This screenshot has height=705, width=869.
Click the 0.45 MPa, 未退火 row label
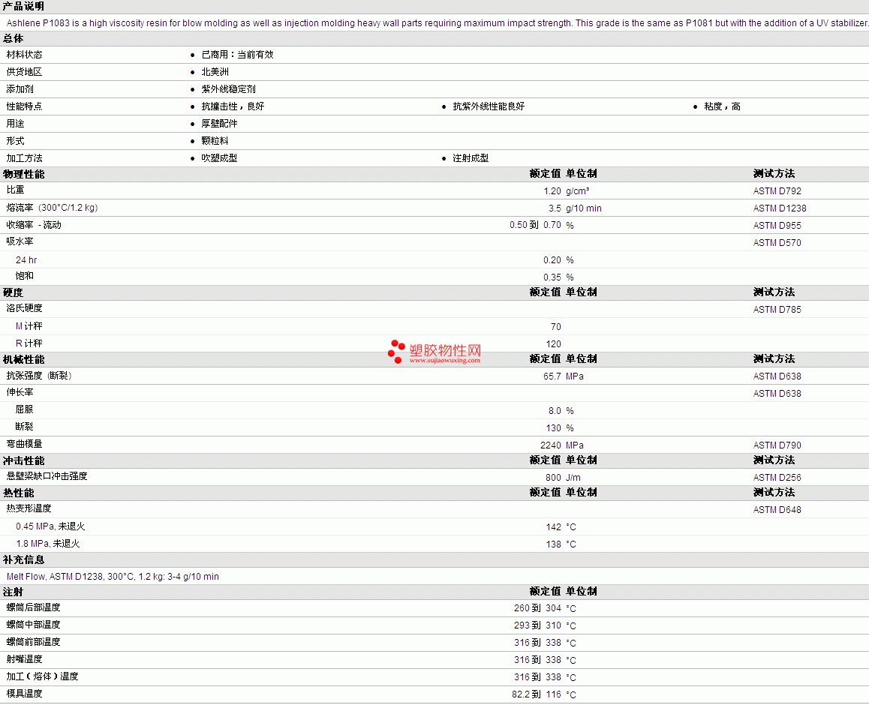pos(50,526)
